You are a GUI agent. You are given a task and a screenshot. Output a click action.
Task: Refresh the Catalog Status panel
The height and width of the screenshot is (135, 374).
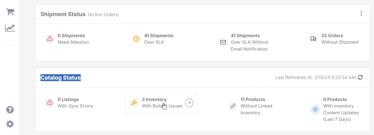tap(360, 77)
